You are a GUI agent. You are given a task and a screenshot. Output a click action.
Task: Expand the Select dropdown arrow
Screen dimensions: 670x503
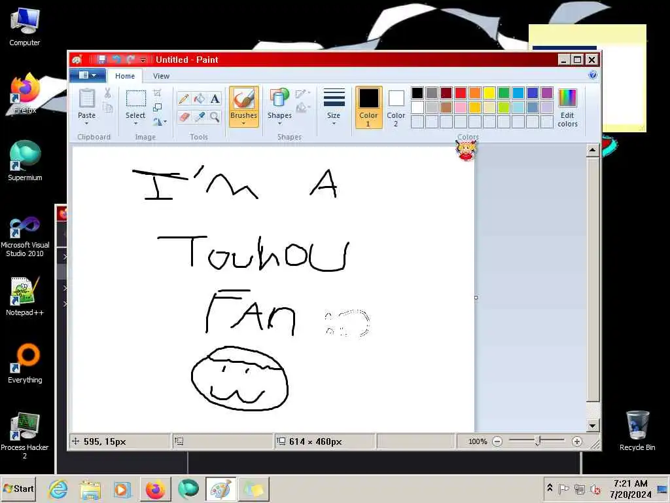tap(135, 124)
